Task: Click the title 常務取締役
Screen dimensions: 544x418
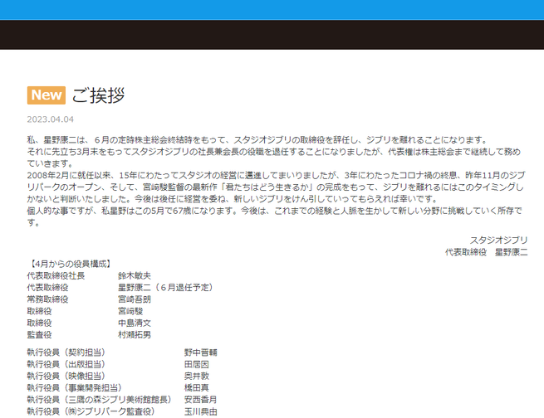Action: coord(47,299)
